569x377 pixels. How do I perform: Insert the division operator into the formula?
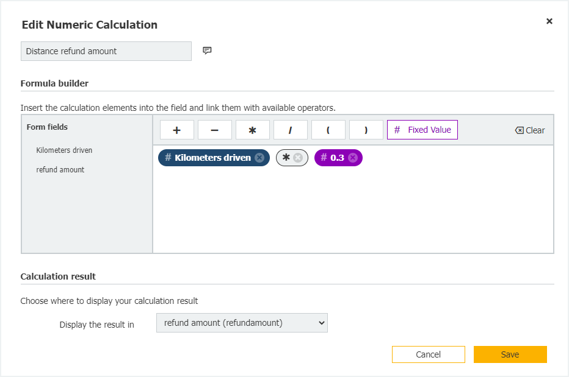pos(290,129)
